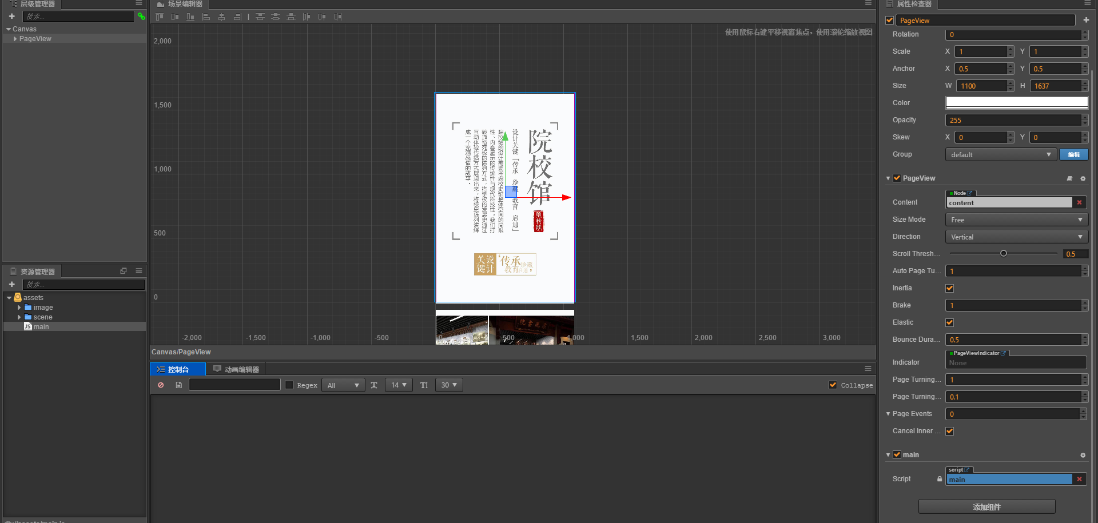Viewport: 1098px width, 523px height.
Task: Select the 场景编辑器 scene editor tab
Action: point(180,4)
